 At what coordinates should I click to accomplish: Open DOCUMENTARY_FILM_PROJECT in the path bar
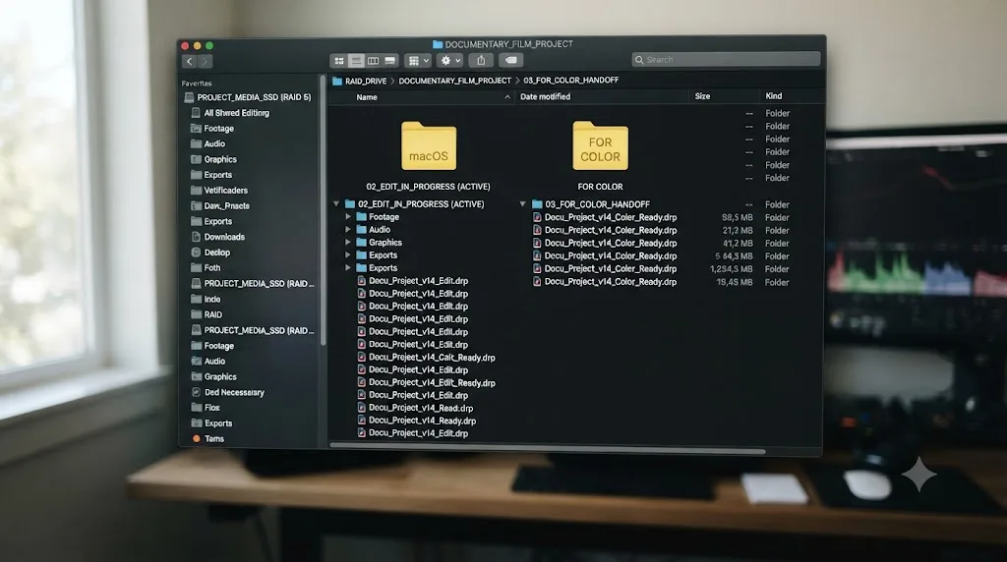tap(454, 81)
